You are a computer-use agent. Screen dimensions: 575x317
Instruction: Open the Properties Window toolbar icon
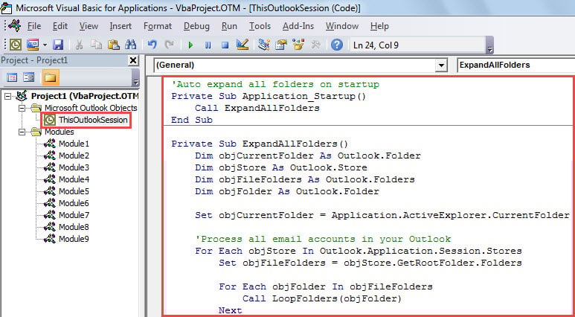[x=281, y=45]
